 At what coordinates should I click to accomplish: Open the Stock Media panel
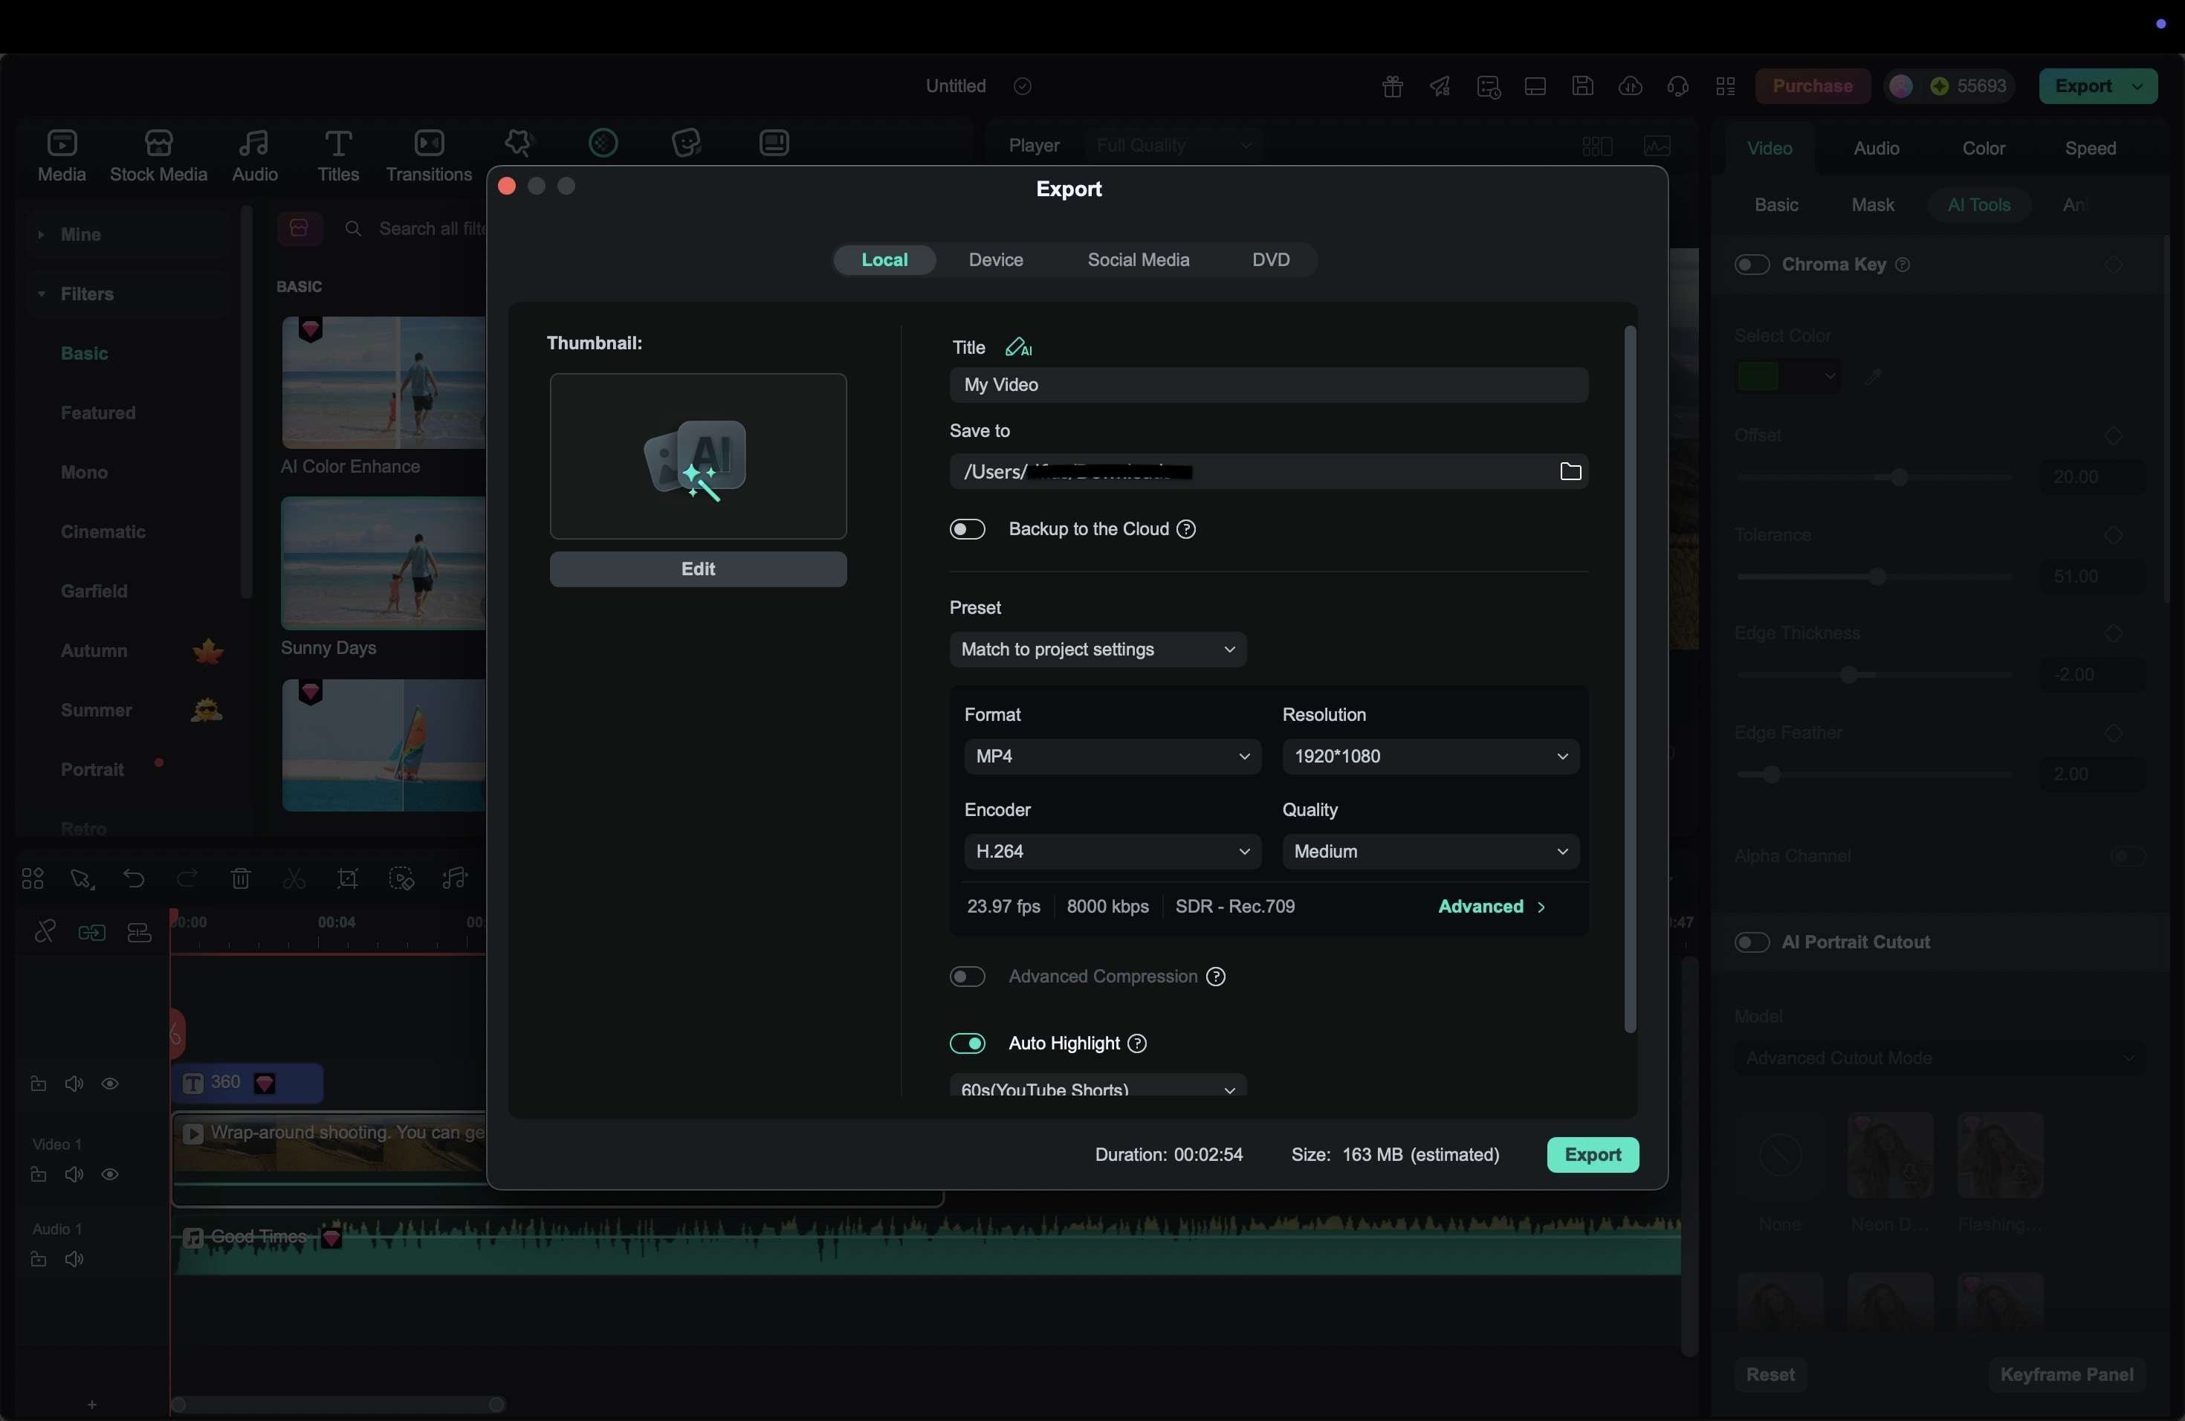pos(159,156)
